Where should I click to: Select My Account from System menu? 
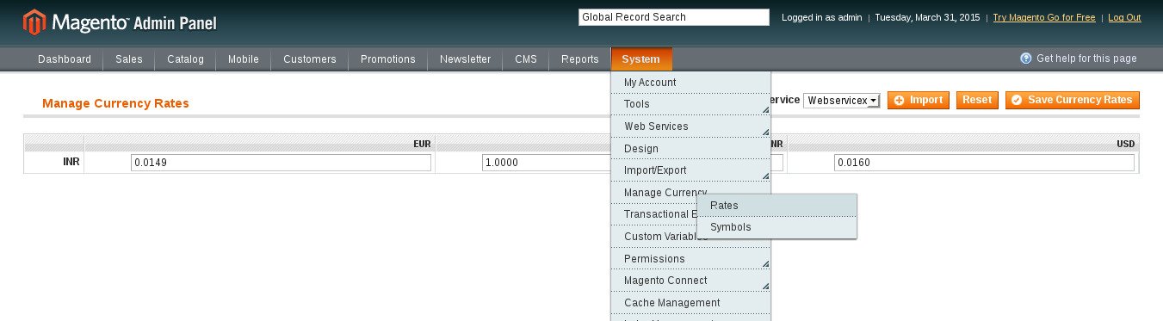pyautogui.click(x=690, y=83)
